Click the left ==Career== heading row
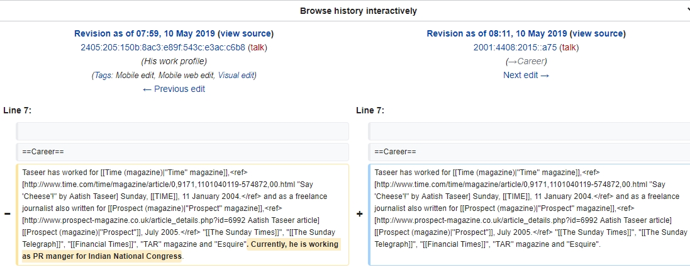 (x=182, y=152)
